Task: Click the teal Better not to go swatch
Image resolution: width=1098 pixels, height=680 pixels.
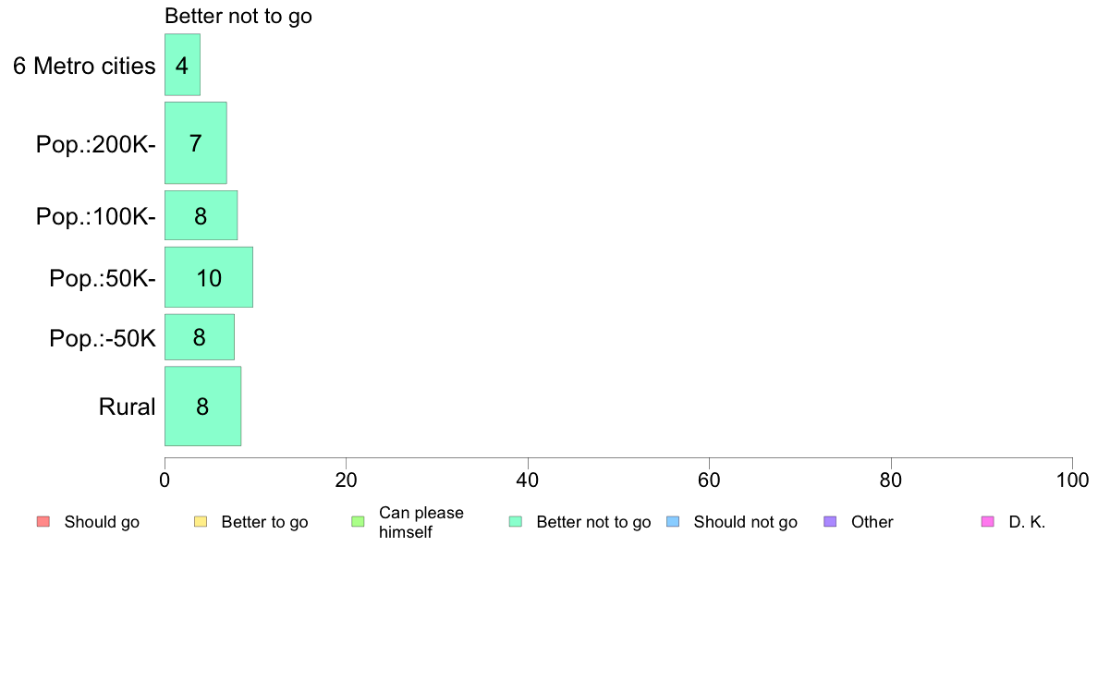Action: pos(516,522)
